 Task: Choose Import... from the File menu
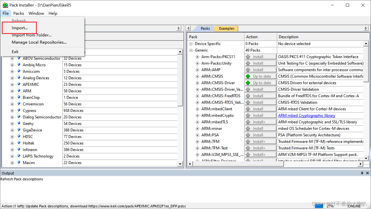[x=20, y=28]
